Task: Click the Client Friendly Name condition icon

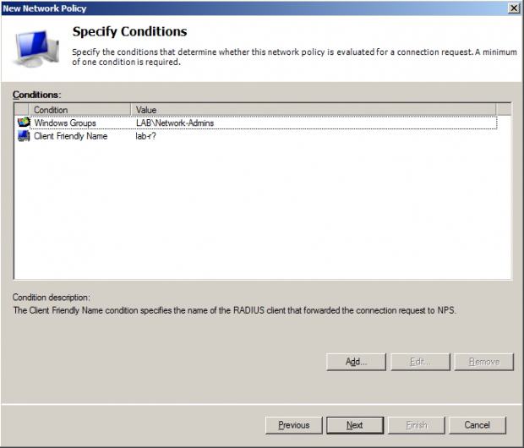Action: click(23, 136)
